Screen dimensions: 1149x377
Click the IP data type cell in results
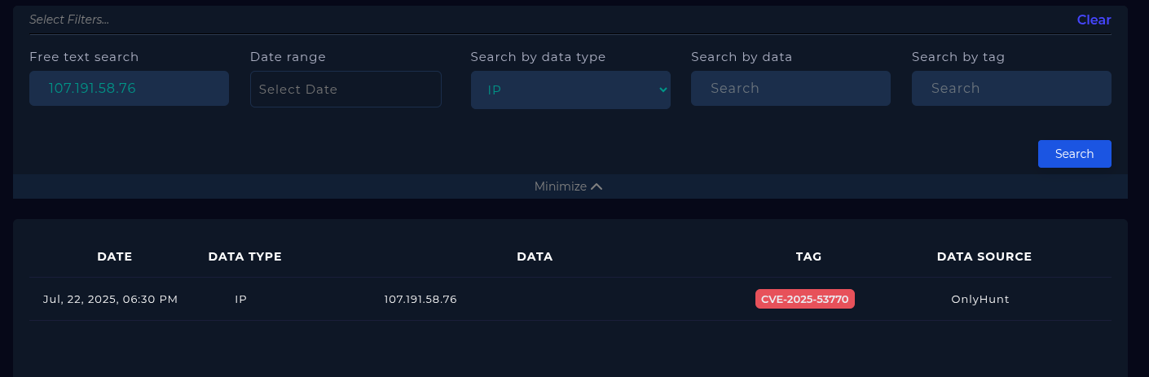pos(240,299)
